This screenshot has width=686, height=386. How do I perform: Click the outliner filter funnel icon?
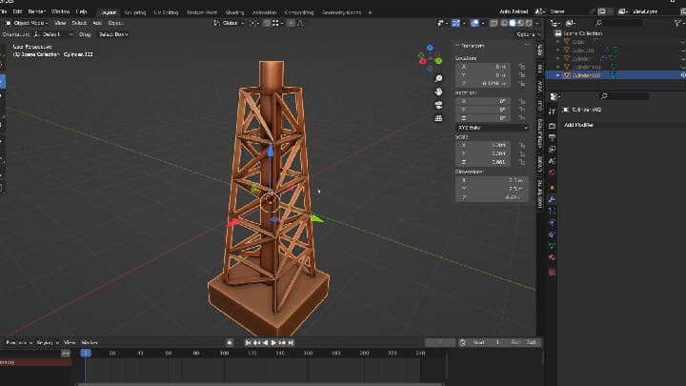678,23
